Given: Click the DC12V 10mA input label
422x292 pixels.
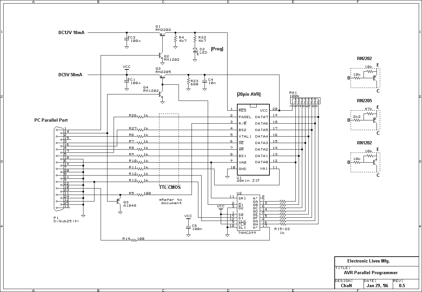Looking at the screenshot, I should pyautogui.click(x=71, y=32).
